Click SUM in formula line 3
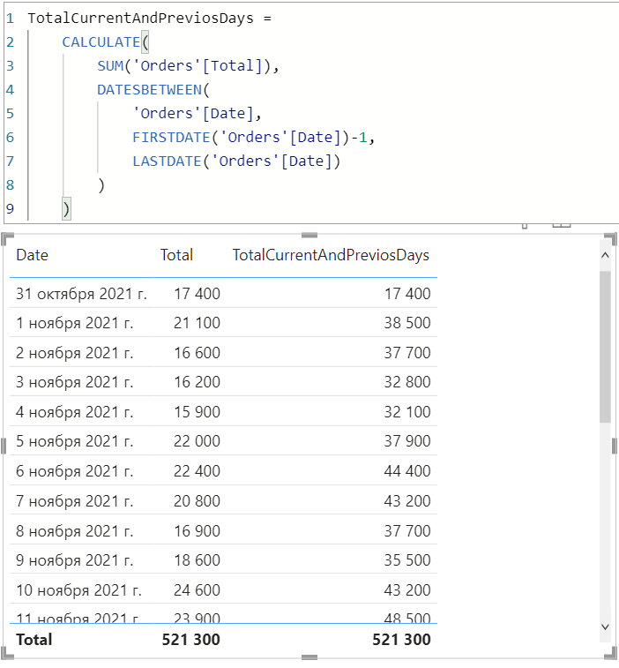This screenshot has height=668, width=619. [x=110, y=66]
